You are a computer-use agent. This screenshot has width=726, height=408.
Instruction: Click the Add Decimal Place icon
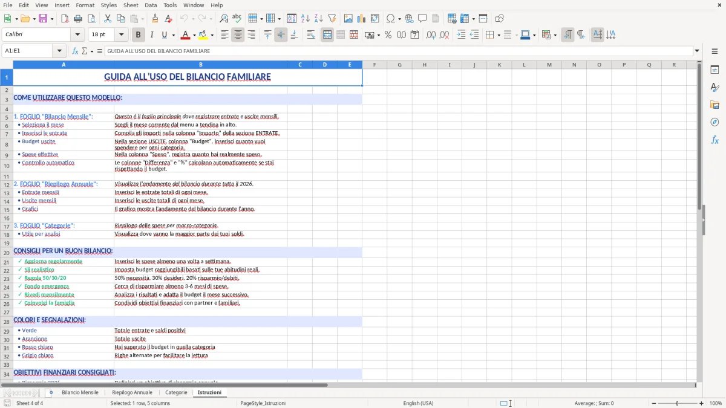[431, 35]
